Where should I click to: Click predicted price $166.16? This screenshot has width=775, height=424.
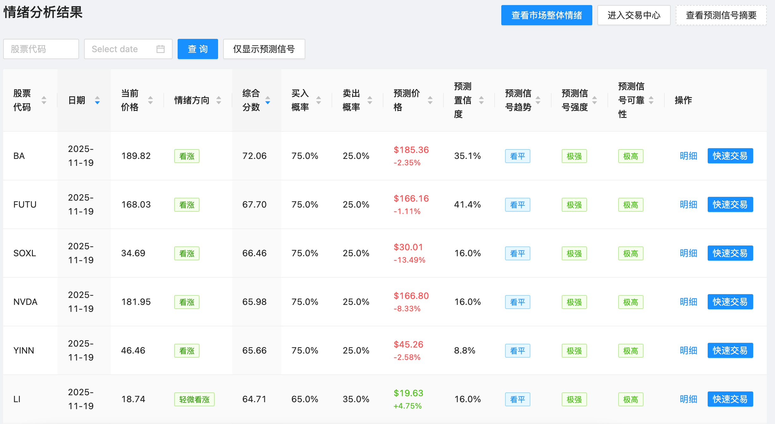pos(411,198)
